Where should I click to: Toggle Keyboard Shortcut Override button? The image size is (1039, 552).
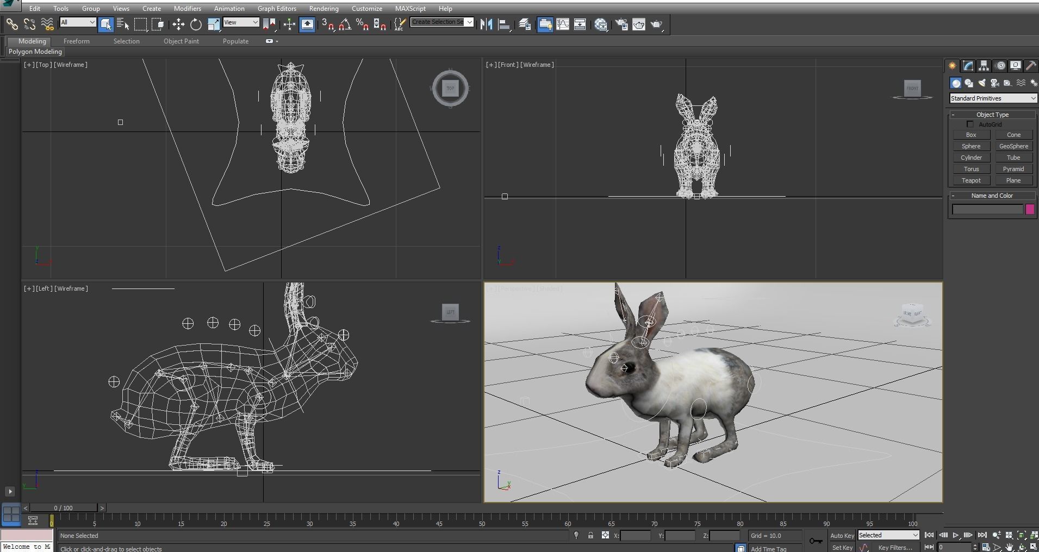tap(307, 24)
